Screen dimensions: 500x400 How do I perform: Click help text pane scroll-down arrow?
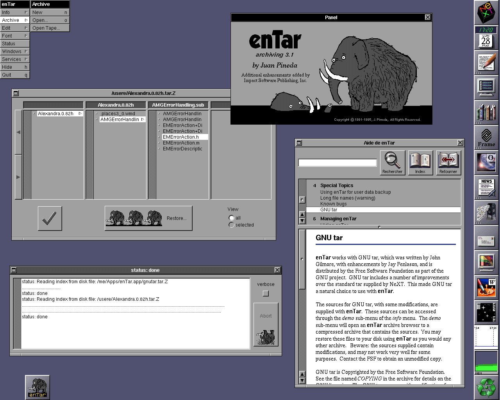point(302,380)
